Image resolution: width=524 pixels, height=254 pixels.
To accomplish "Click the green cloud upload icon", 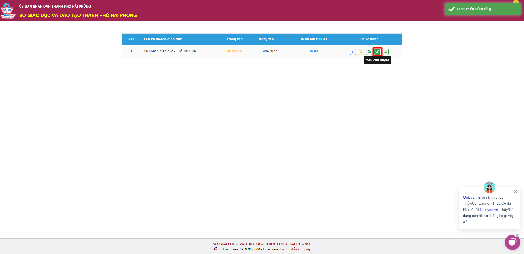I will pos(369,52).
